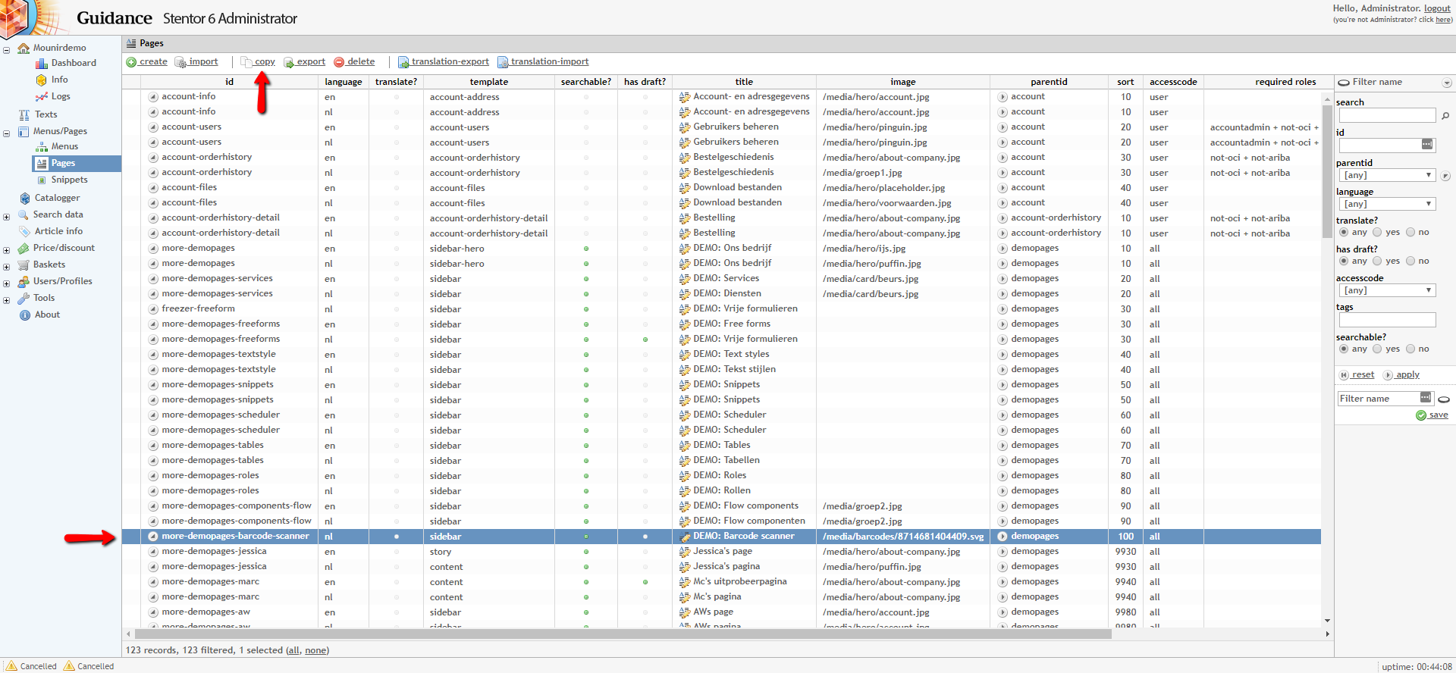Select 'no' for translate? filter
The width and height of the screenshot is (1456, 673).
(1410, 233)
